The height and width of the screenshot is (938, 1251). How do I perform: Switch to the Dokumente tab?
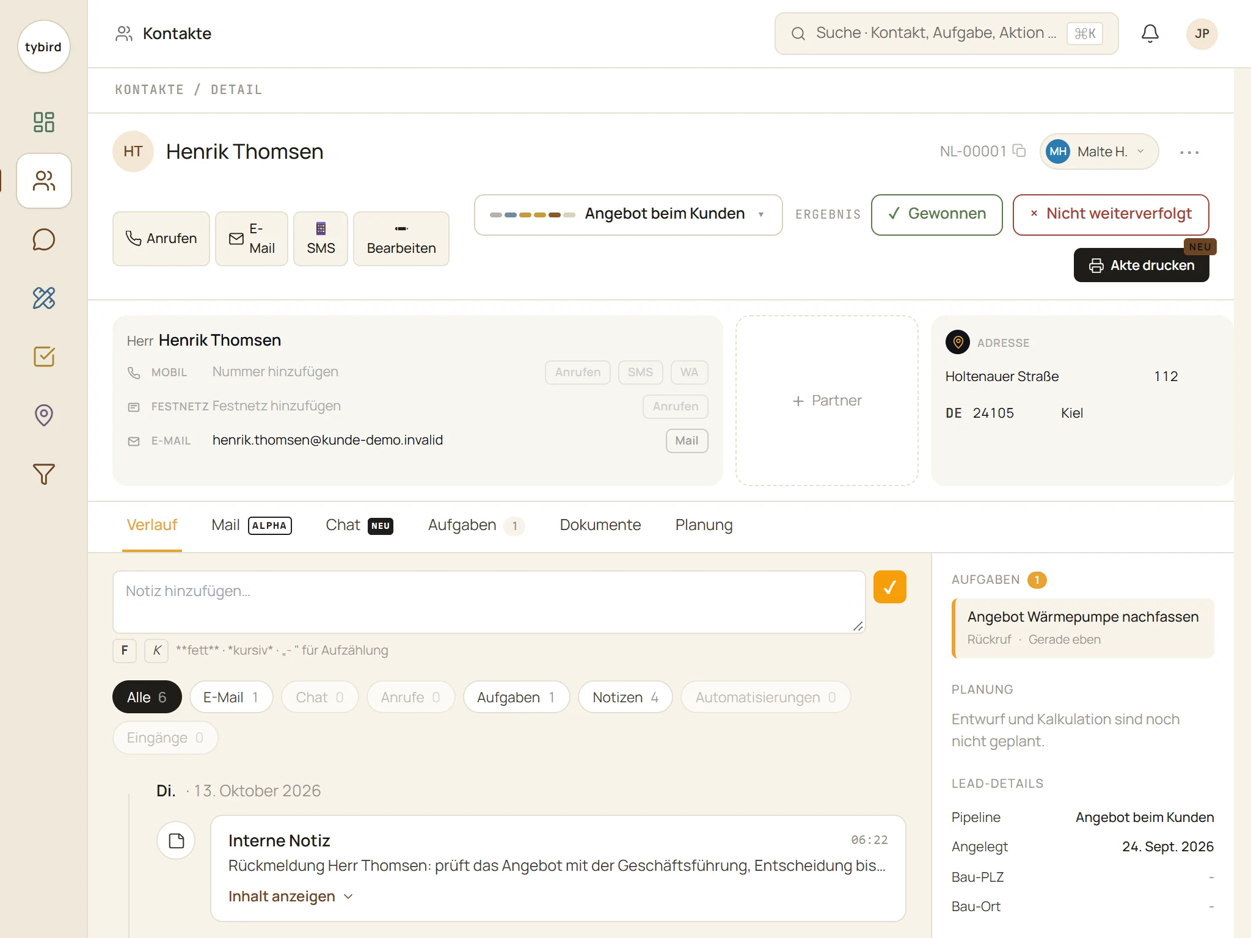pyautogui.click(x=600, y=525)
